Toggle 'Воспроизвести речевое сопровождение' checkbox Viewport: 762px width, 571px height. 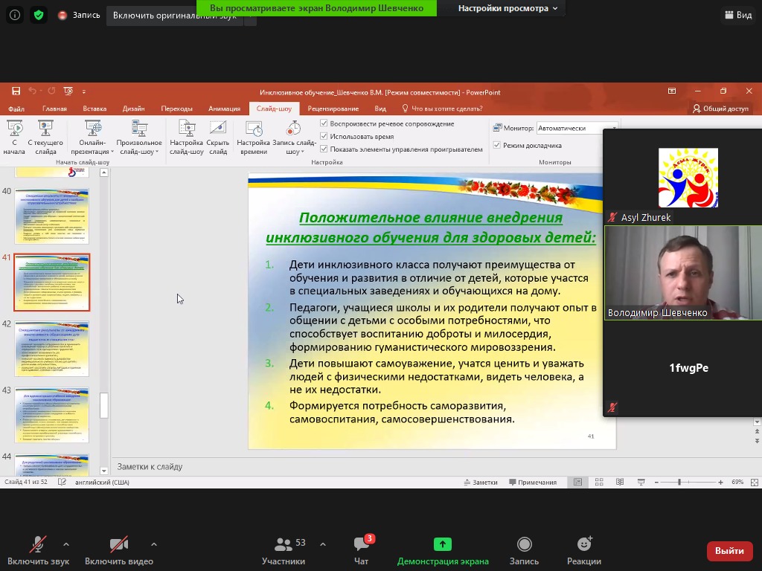[x=324, y=123]
